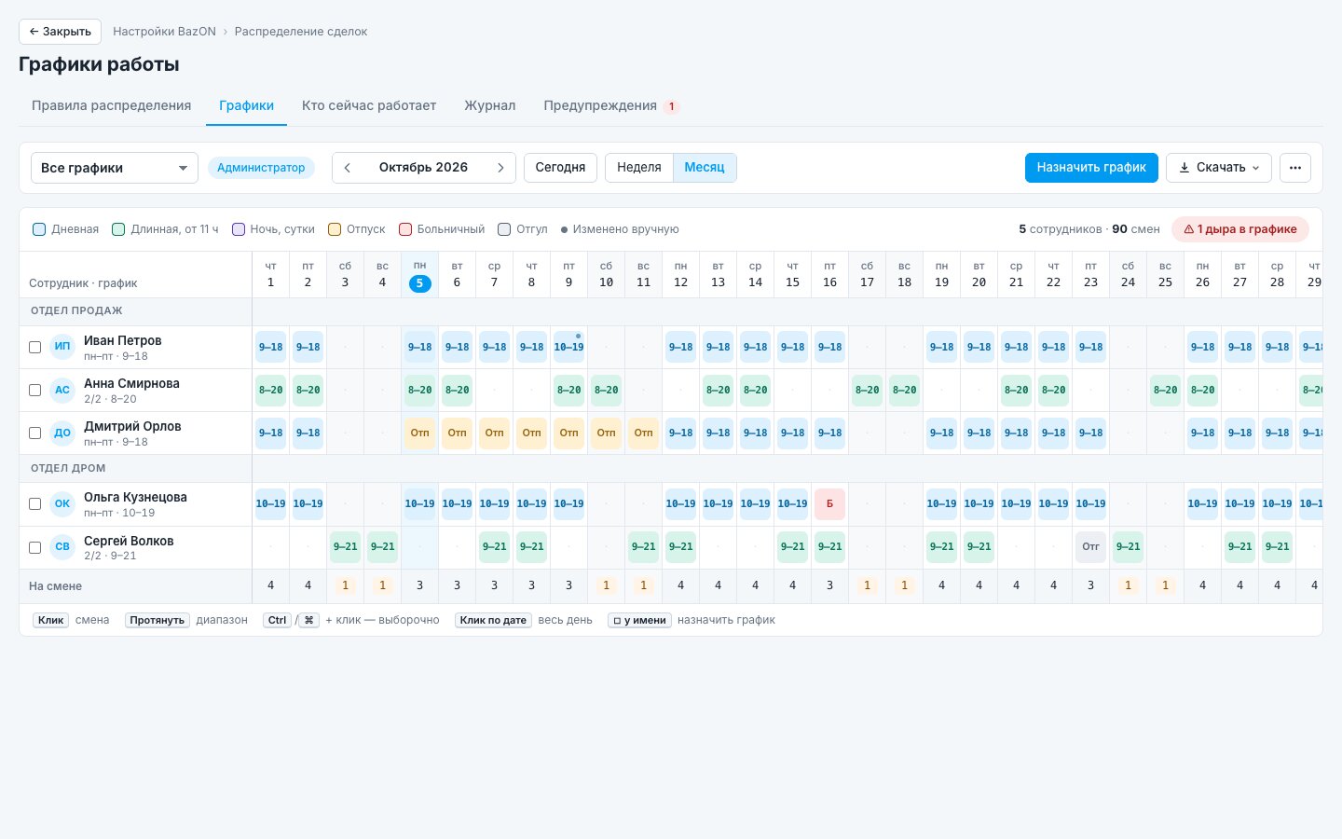Screen dimensions: 1342x839
Task: Click the Назначить график button
Action: [x=1091, y=168]
